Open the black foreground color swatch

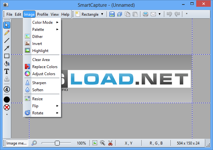(x=7, y=100)
